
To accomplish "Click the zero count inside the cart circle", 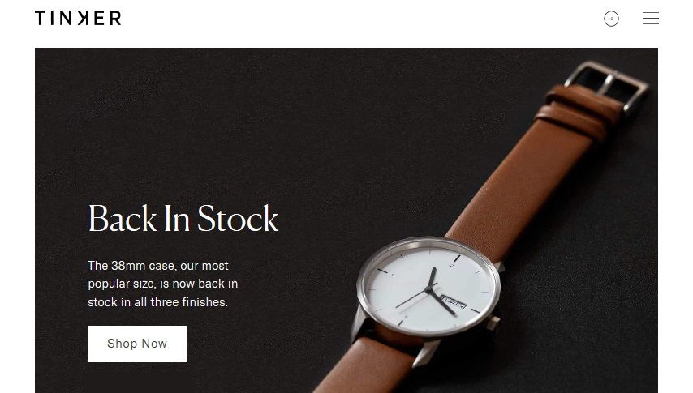I will coord(611,19).
